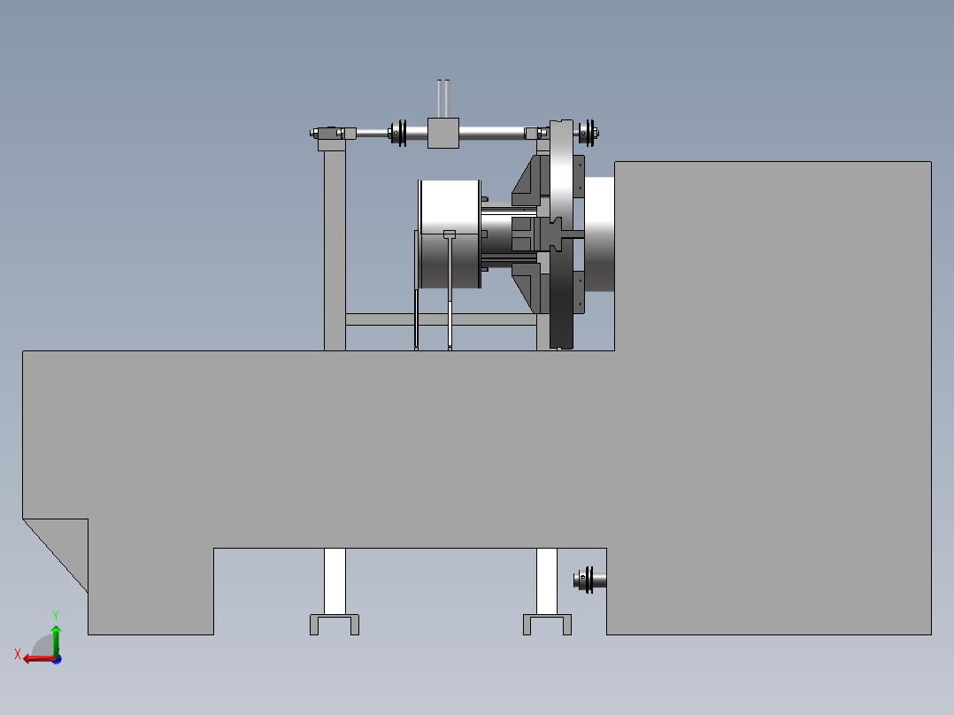Select the pulley beneath the machine body
The image size is (954, 715).
(x=584, y=580)
